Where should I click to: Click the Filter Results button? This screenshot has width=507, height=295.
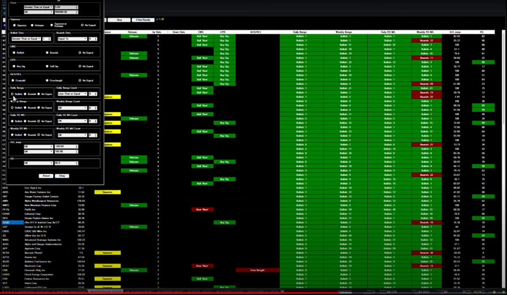click(143, 20)
